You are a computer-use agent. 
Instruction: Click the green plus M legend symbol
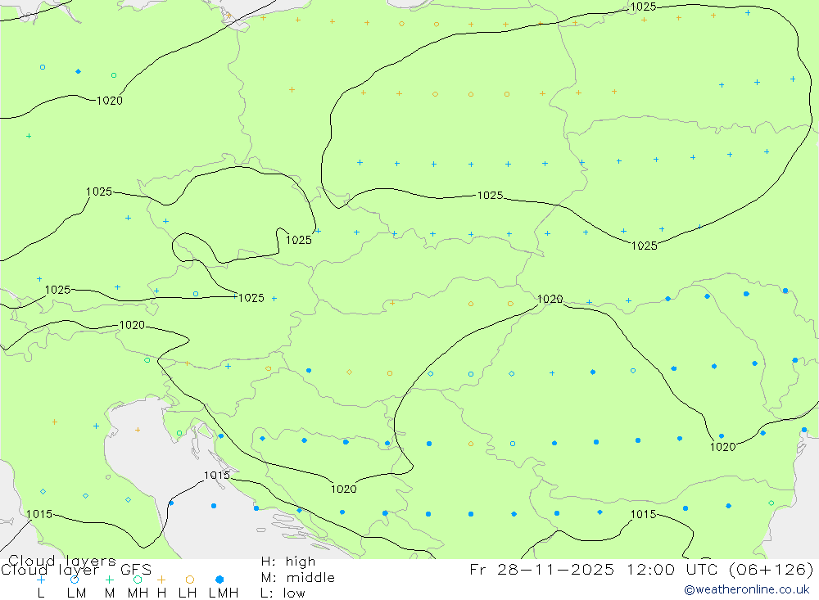tap(109, 580)
